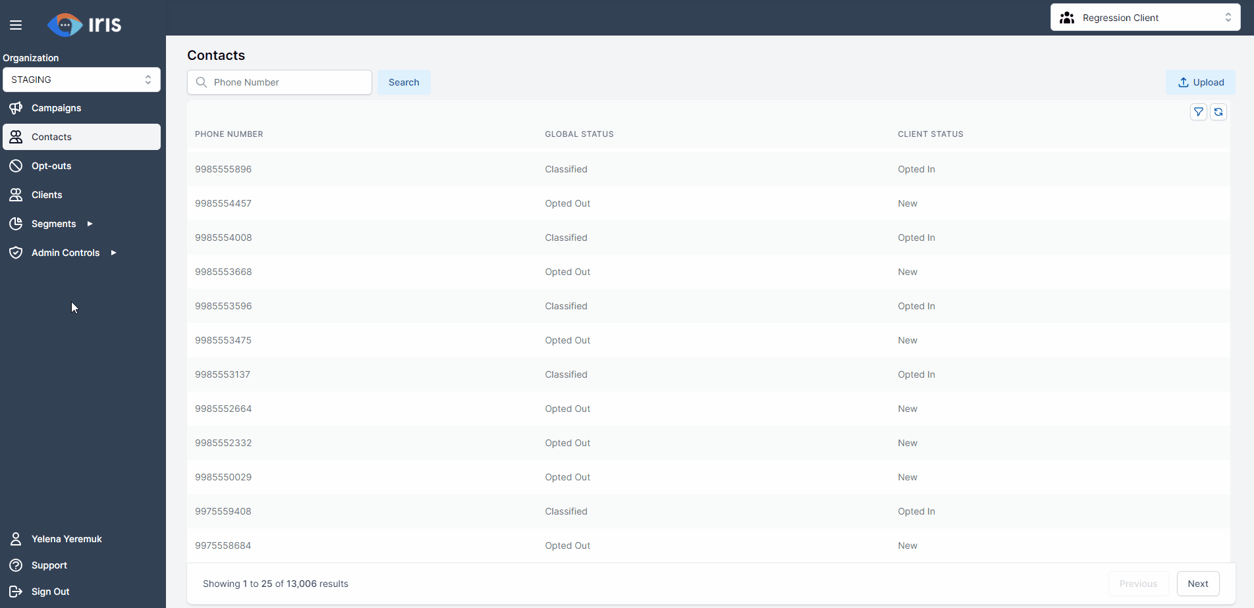Viewport: 1254px width, 608px height.
Task: Select phone number 9985552664
Action: tap(223, 409)
